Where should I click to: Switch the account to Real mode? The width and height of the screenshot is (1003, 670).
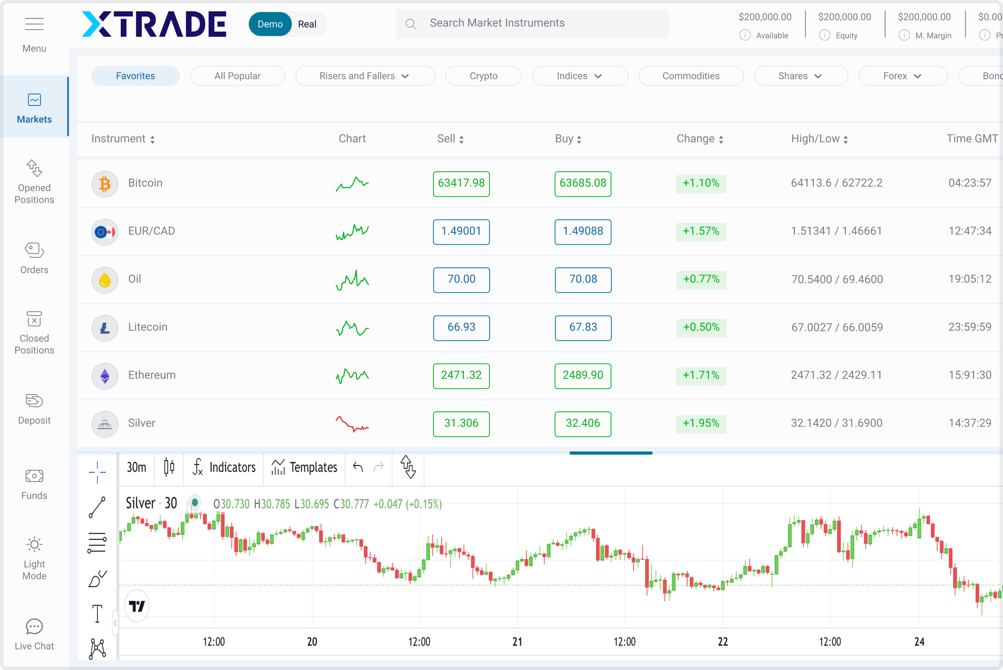point(307,24)
